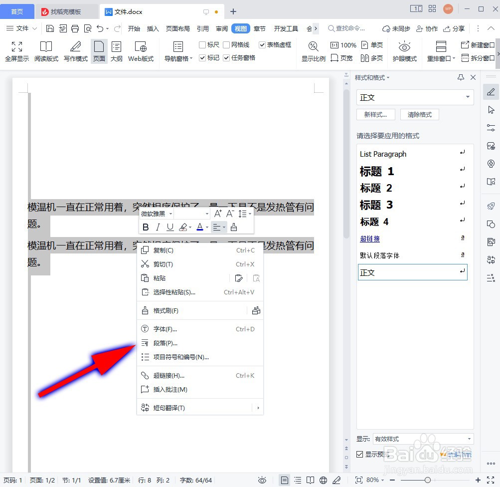Click zoom in plus in status bar
The height and width of the screenshot is (487, 500).
[478, 480]
